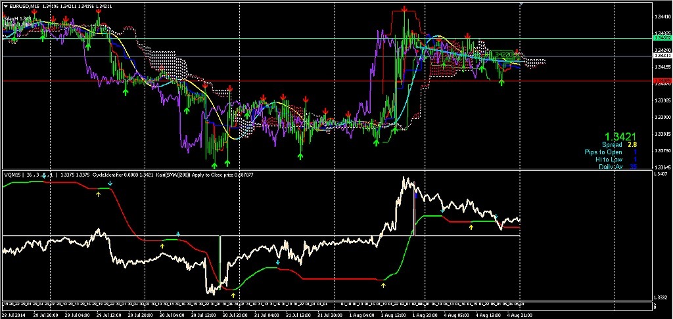Select the red 1.34085 price level label

click(662, 81)
